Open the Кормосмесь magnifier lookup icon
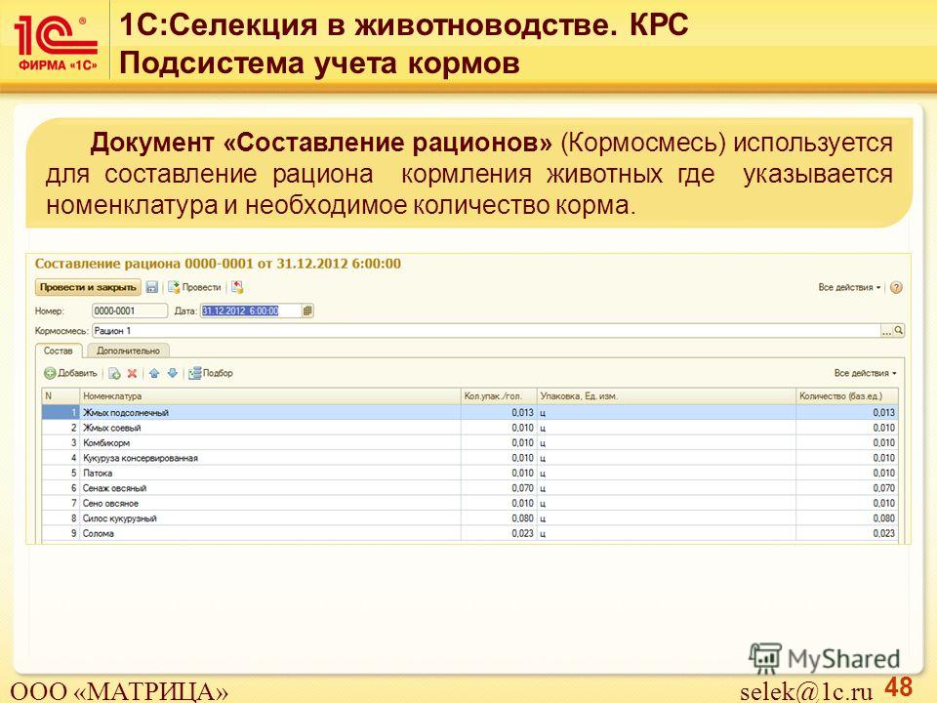This screenshot has height=703, width=937. point(899,331)
